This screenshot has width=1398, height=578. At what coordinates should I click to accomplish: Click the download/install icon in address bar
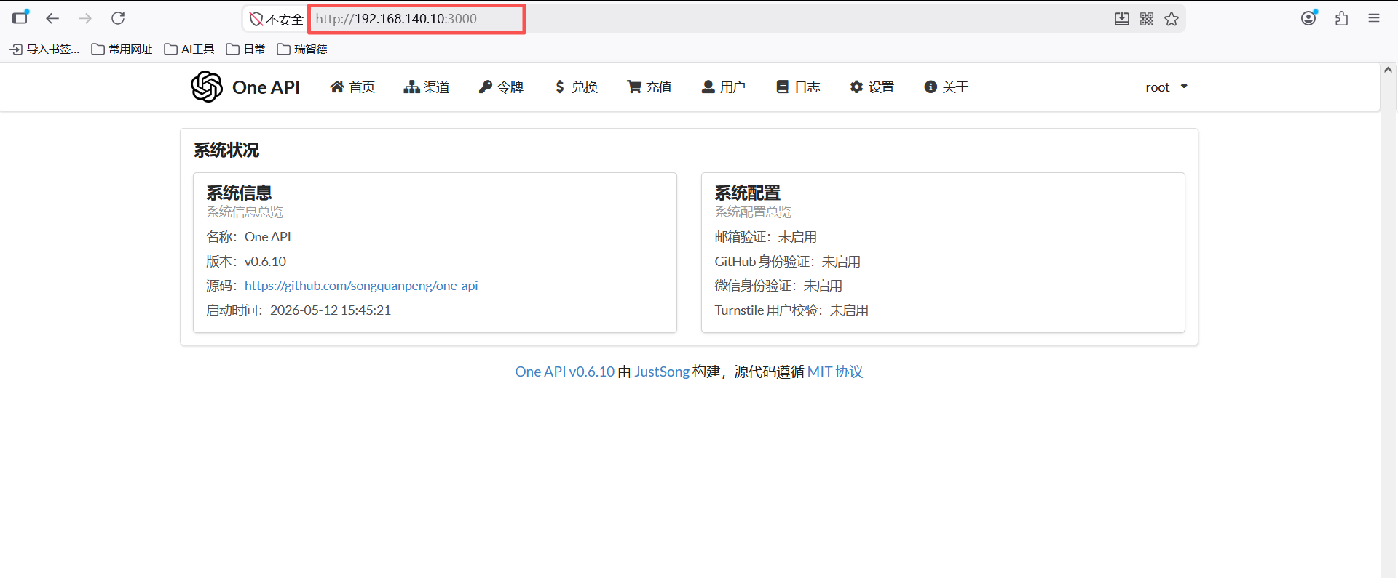(x=1122, y=19)
